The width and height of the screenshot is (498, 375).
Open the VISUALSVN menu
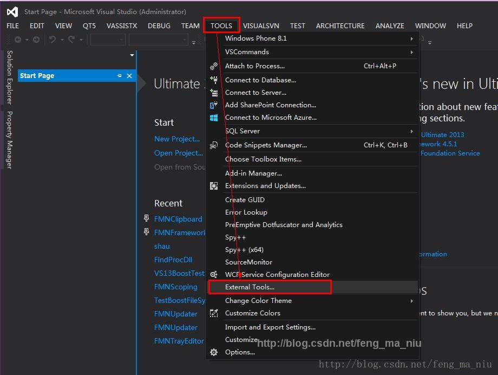[x=261, y=26]
